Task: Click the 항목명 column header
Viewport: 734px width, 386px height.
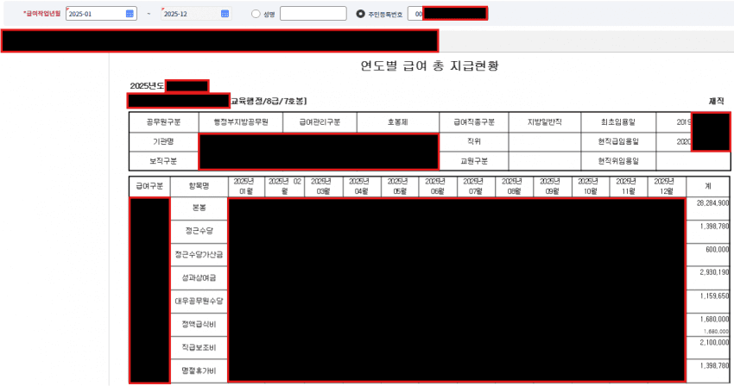Action: coord(199,186)
